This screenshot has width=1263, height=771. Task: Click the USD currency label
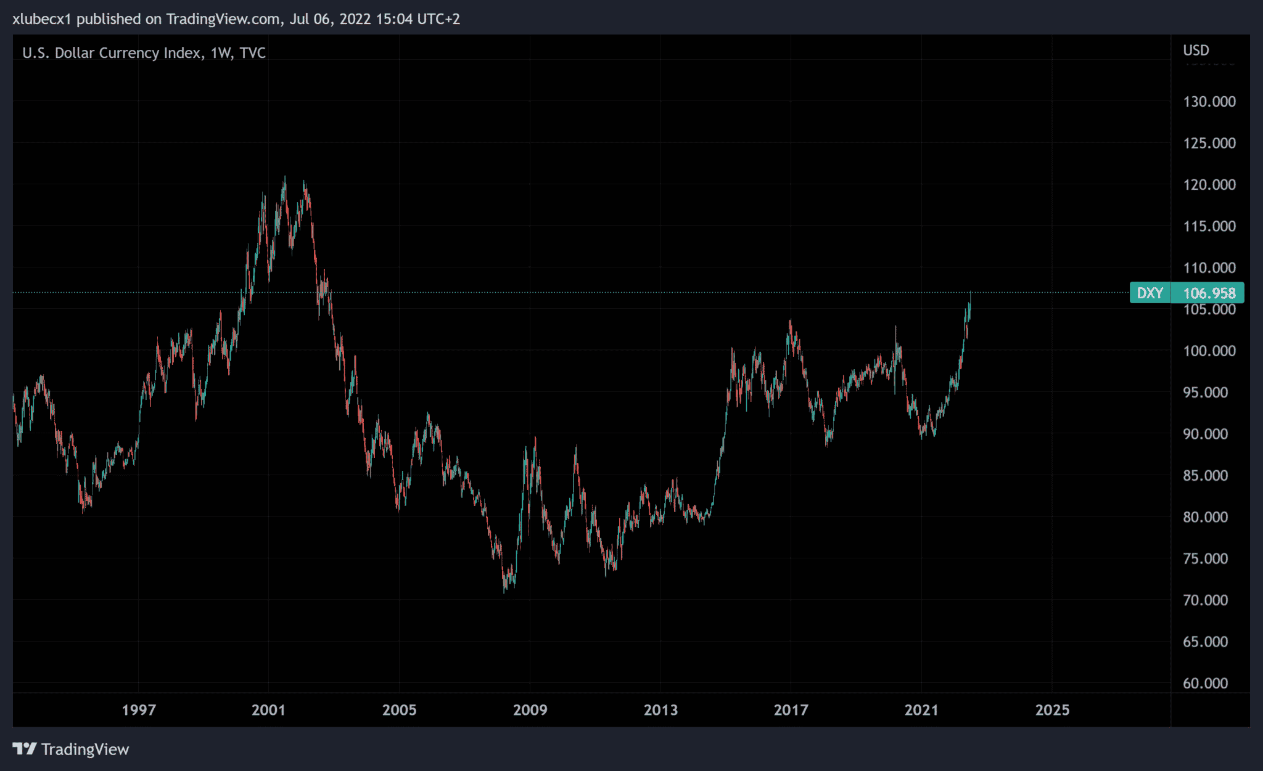pos(1196,51)
